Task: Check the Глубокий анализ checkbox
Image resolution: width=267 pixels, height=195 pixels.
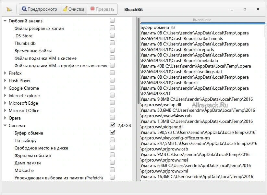Action: [112, 20]
